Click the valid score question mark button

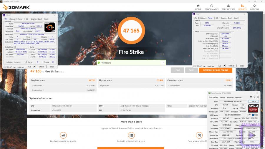click(x=163, y=63)
